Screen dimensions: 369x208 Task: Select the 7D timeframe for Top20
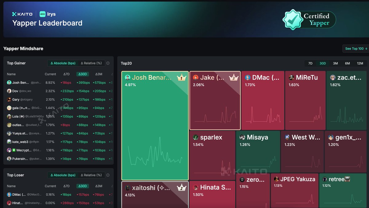311,64
